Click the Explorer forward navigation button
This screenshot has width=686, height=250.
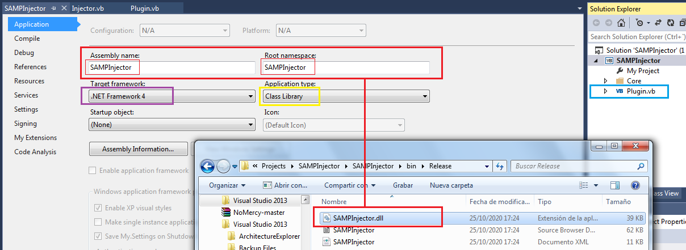click(223, 166)
